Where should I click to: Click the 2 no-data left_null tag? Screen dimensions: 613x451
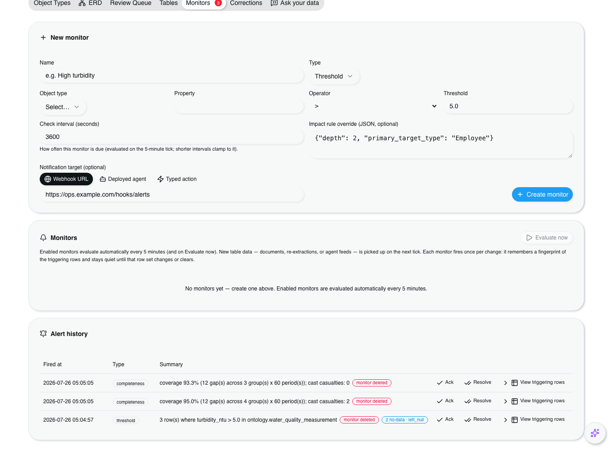(405, 420)
